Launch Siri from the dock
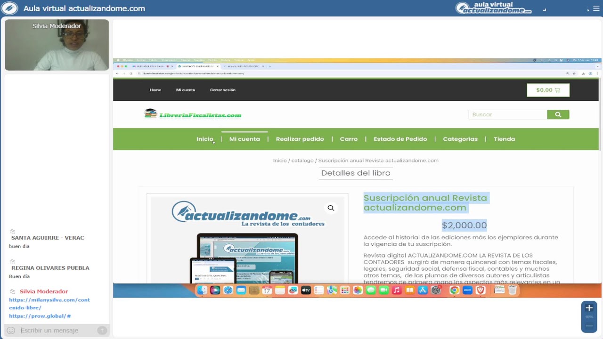The image size is (603, 339). (x=215, y=290)
